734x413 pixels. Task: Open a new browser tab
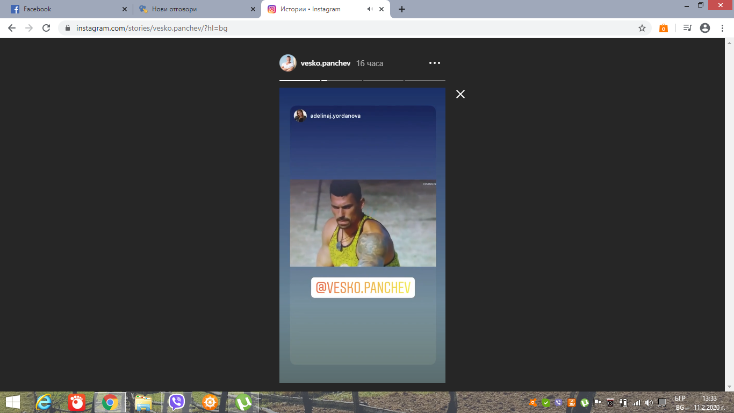pyautogui.click(x=402, y=9)
